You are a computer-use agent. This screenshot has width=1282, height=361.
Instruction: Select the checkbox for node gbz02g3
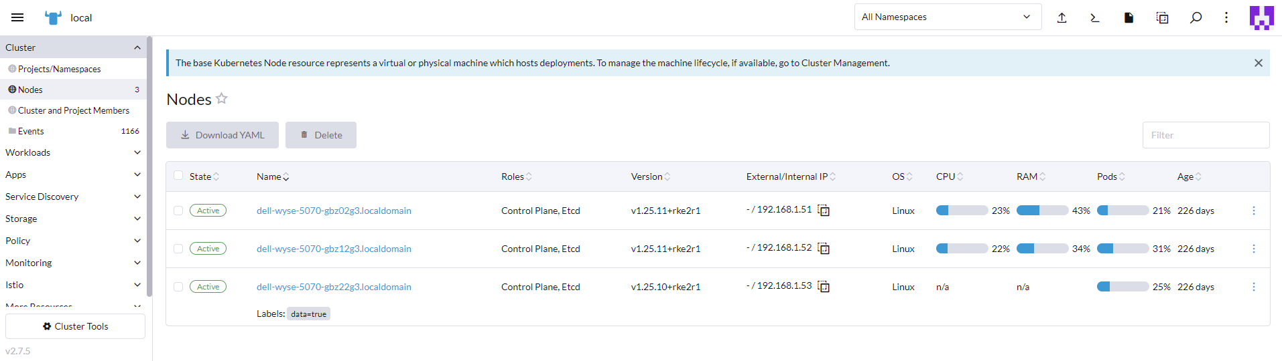click(178, 211)
